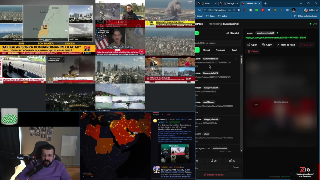
Task: Click to reveal the blurred preview
Action: (281, 102)
